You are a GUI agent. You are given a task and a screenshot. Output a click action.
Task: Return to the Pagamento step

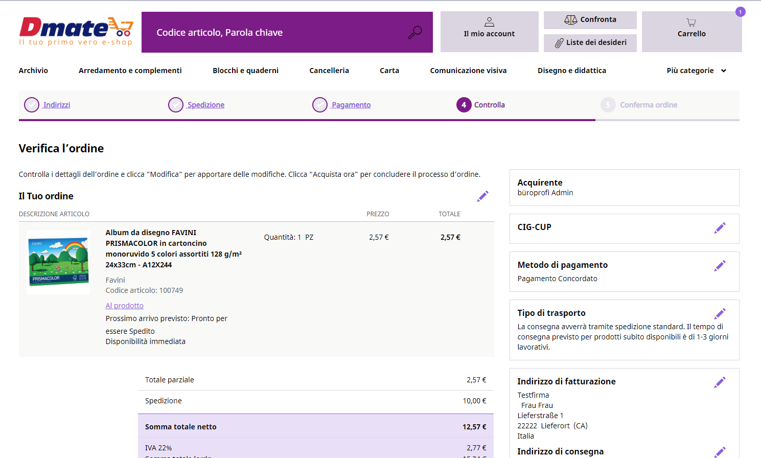(351, 105)
